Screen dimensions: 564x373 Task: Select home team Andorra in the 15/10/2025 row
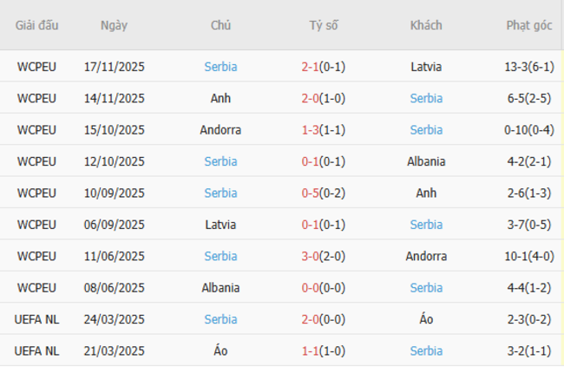pyautogui.click(x=220, y=130)
